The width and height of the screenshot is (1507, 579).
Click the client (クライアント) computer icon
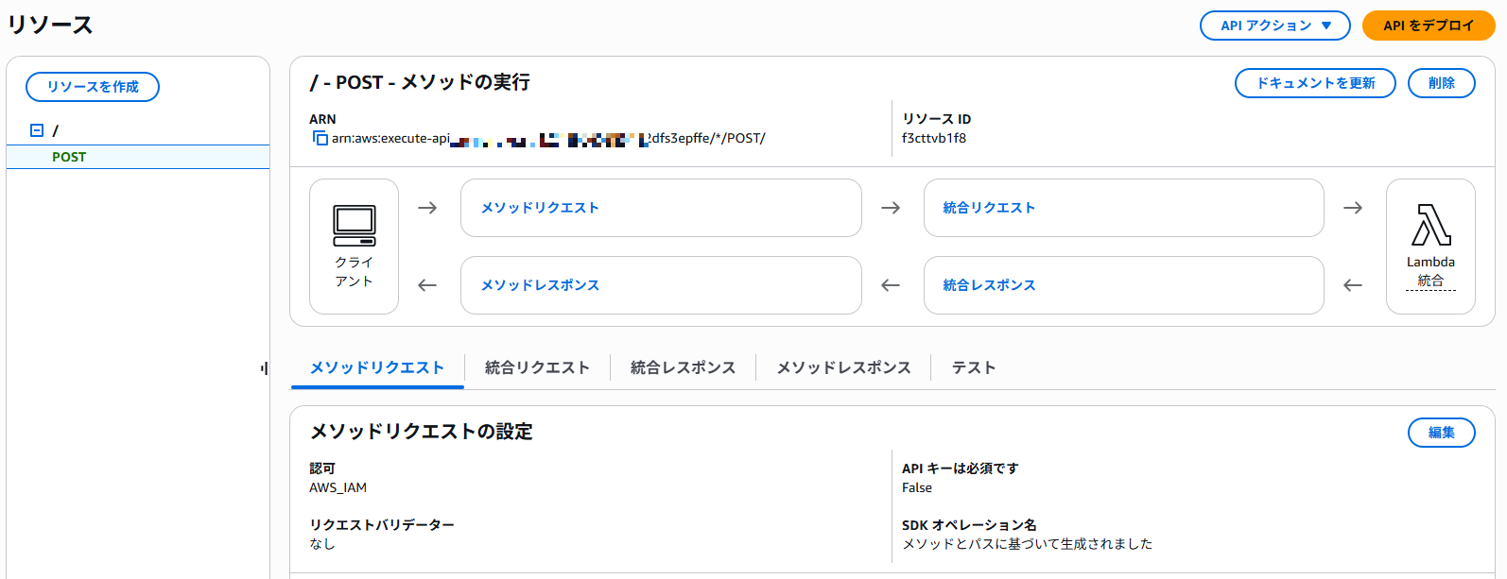[x=355, y=226]
